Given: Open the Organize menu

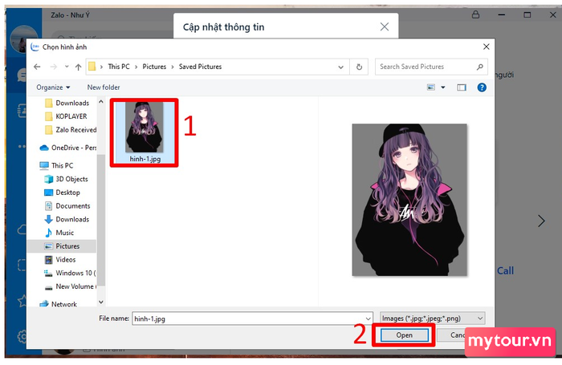Looking at the screenshot, I should point(53,87).
